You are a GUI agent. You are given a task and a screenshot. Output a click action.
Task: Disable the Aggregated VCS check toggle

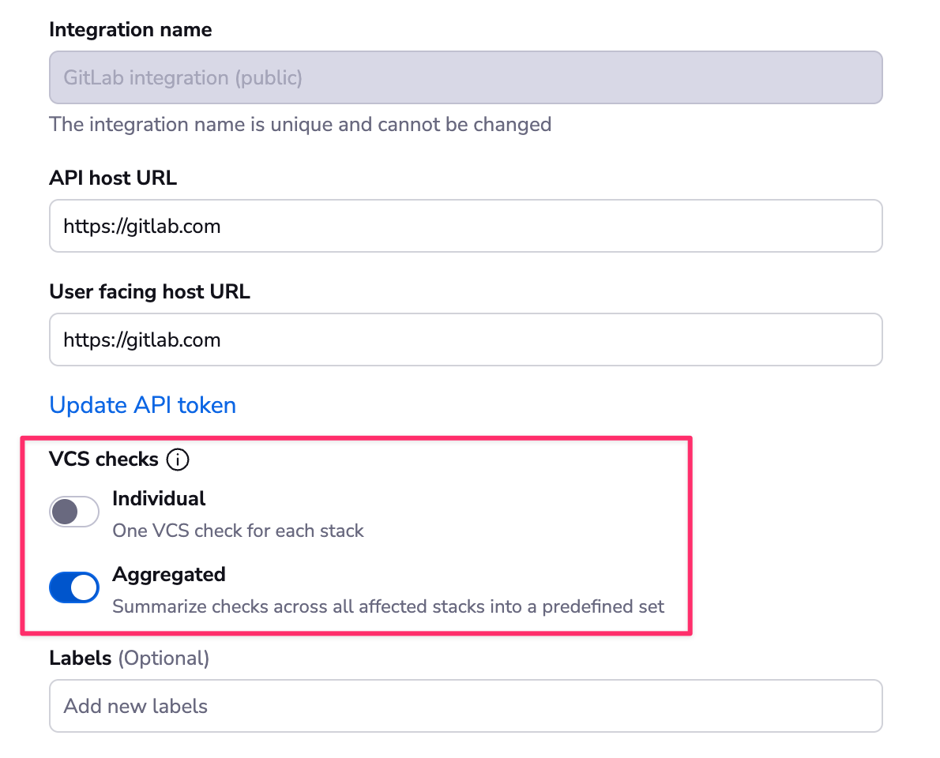point(73,587)
